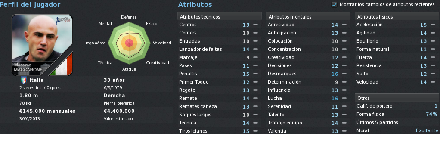This screenshot has height=155, width=440.
Task: Click the attribute radar chart center
Action: pyautogui.click(x=129, y=43)
